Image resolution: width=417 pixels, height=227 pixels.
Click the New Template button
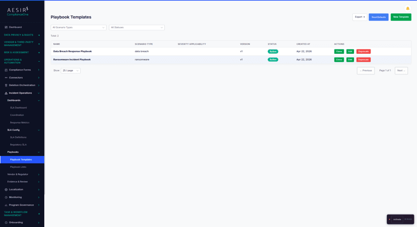point(401,17)
